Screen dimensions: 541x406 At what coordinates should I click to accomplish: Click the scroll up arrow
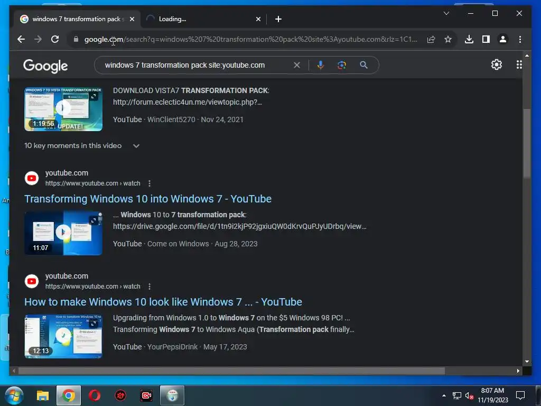point(527,55)
